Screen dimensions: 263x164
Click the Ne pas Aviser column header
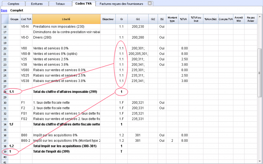click(251, 19)
